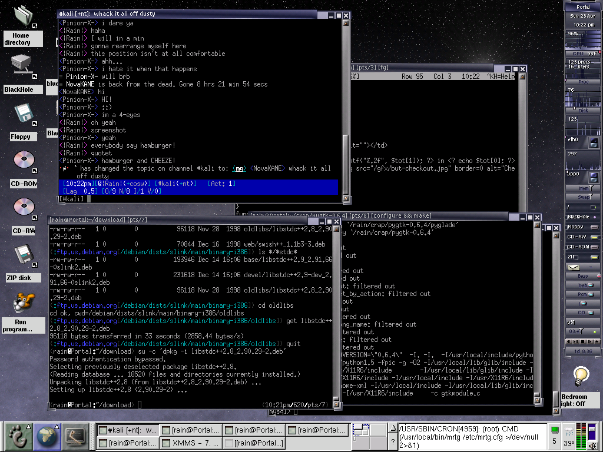Toggle mount button for Floppy in GKrellM
The width and height of the screenshot is (603, 452).
pyautogui.click(x=594, y=227)
